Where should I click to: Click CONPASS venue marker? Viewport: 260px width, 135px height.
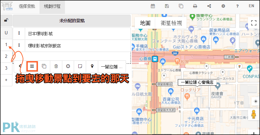[249, 68]
